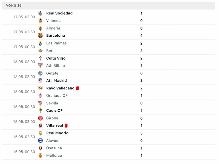Select the Cadiz CF team name
The height and width of the screenshot is (164, 219).
click(54, 110)
